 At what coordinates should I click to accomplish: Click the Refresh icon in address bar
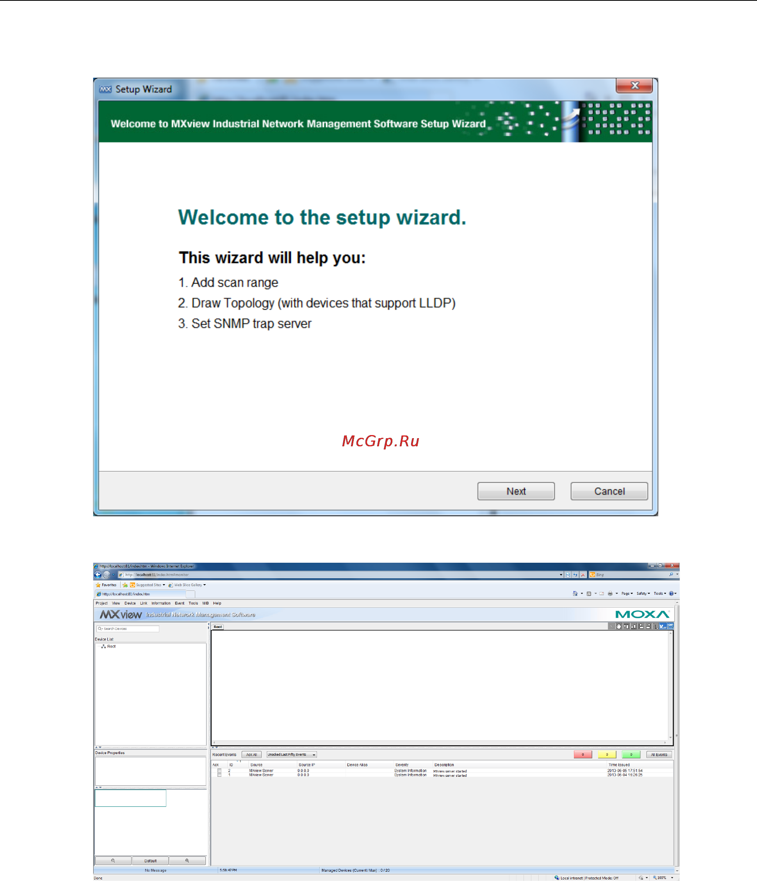(575, 575)
